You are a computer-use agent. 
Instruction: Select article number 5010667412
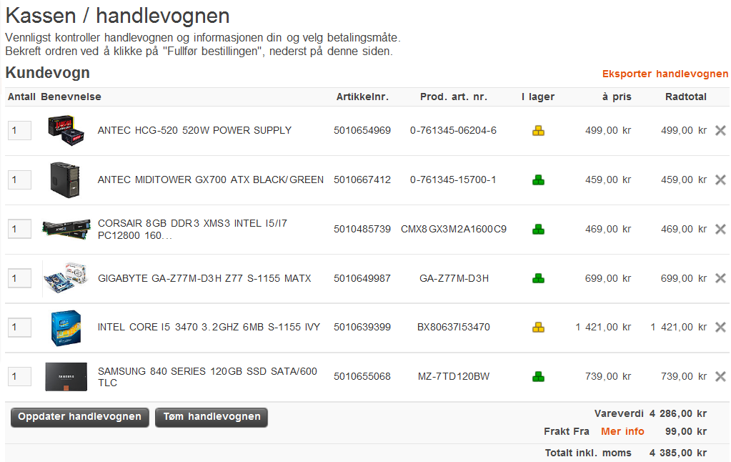point(362,180)
